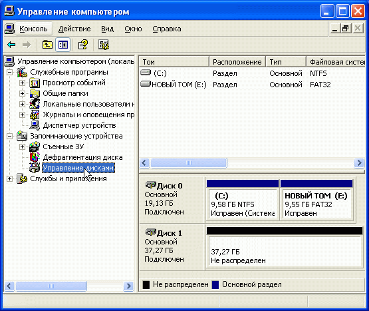This screenshot has height=311, width=369.
Task: Open Дефрагментация диска in the tree
Action: [82, 157]
